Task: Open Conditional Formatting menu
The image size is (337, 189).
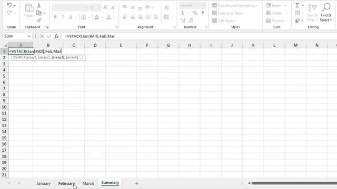Action: [x=234, y=6]
